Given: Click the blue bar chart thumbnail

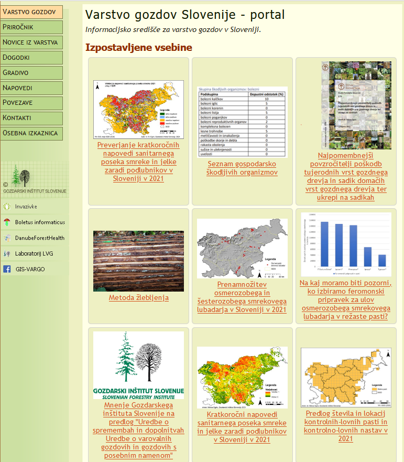Looking at the screenshot, I should pyautogui.click(x=346, y=244).
